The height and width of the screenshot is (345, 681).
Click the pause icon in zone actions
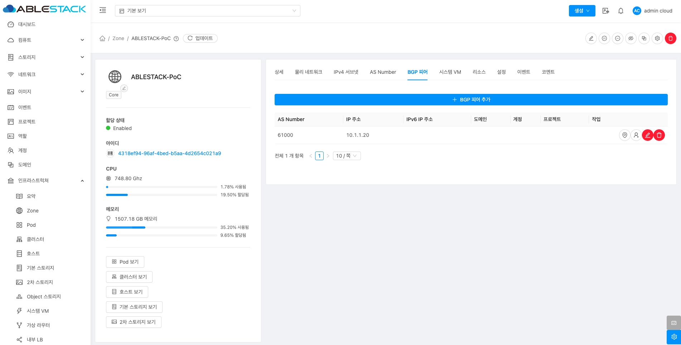(604, 38)
